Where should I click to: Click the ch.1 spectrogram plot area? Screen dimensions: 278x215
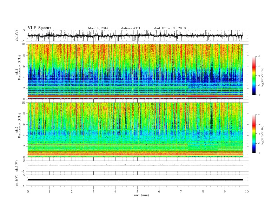pos(135,72)
